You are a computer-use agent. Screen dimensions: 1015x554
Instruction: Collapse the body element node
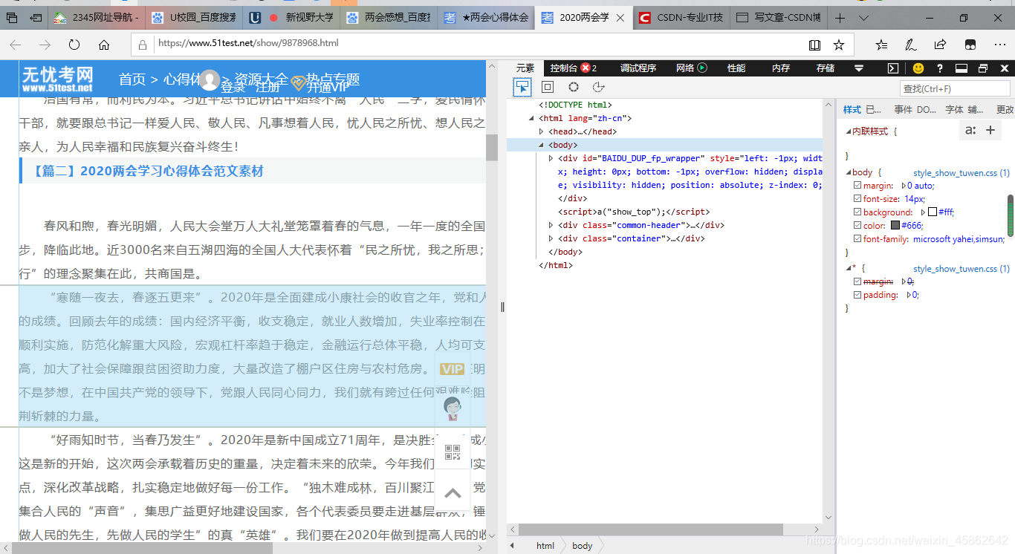tap(542, 145)
